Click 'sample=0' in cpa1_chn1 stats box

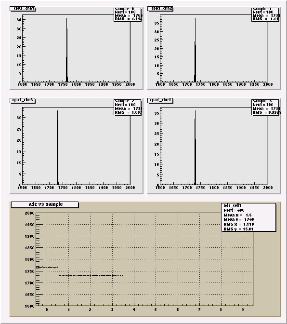click(125, 9)
